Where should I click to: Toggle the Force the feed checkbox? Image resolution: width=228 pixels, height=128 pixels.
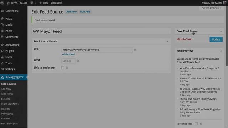tap(196, 124)
